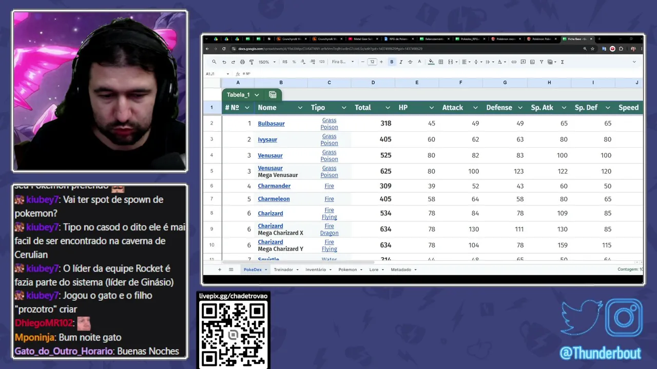Go back in the browser
The width and height of the screenshot is (657, 369).
tap(207, 49)
